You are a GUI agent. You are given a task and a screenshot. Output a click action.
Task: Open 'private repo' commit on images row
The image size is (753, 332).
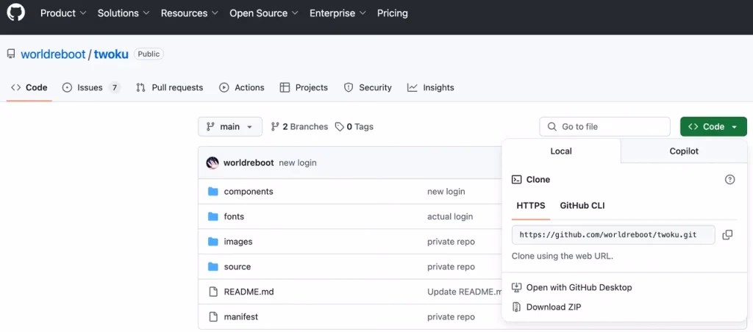click(451, 242)
